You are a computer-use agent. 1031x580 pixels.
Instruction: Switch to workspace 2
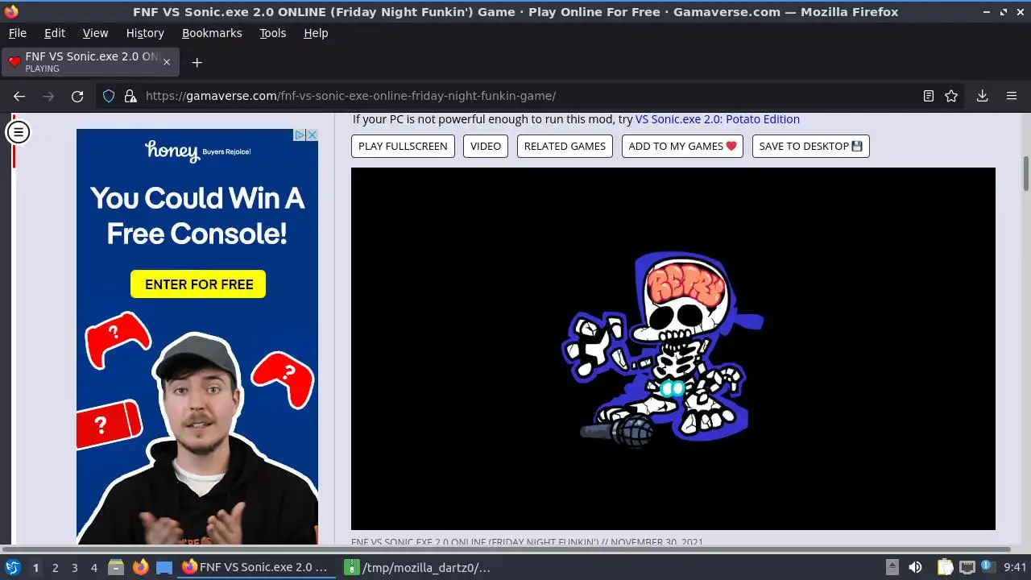coord(56,568)
